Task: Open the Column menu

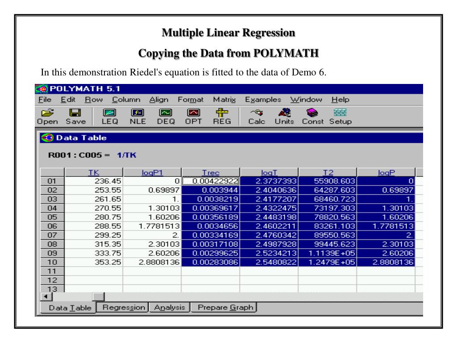Action: (126, 100)
